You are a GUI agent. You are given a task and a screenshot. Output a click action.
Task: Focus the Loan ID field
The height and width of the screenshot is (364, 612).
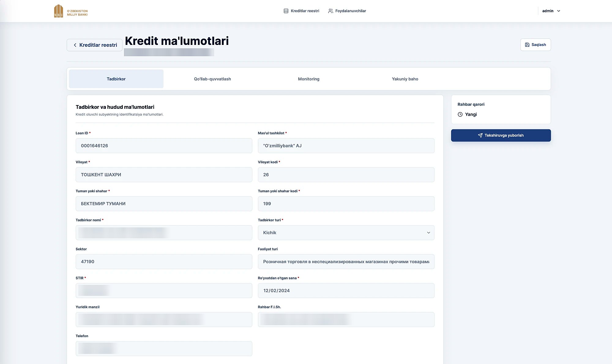pyautogui.click(x=164, y=146)
